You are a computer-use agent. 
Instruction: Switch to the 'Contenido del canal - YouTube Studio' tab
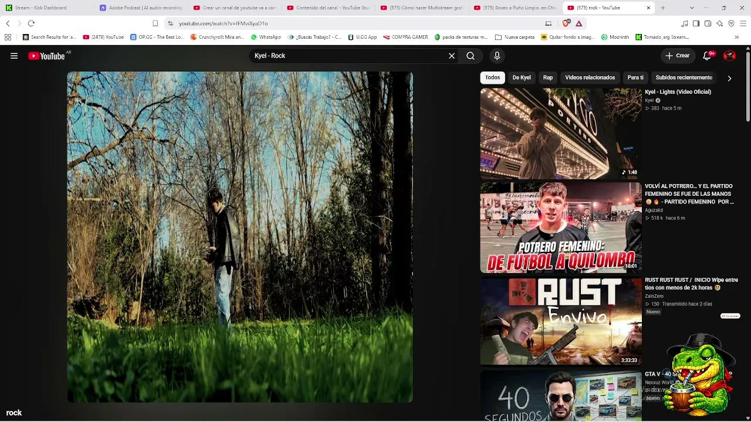point(329,8)
